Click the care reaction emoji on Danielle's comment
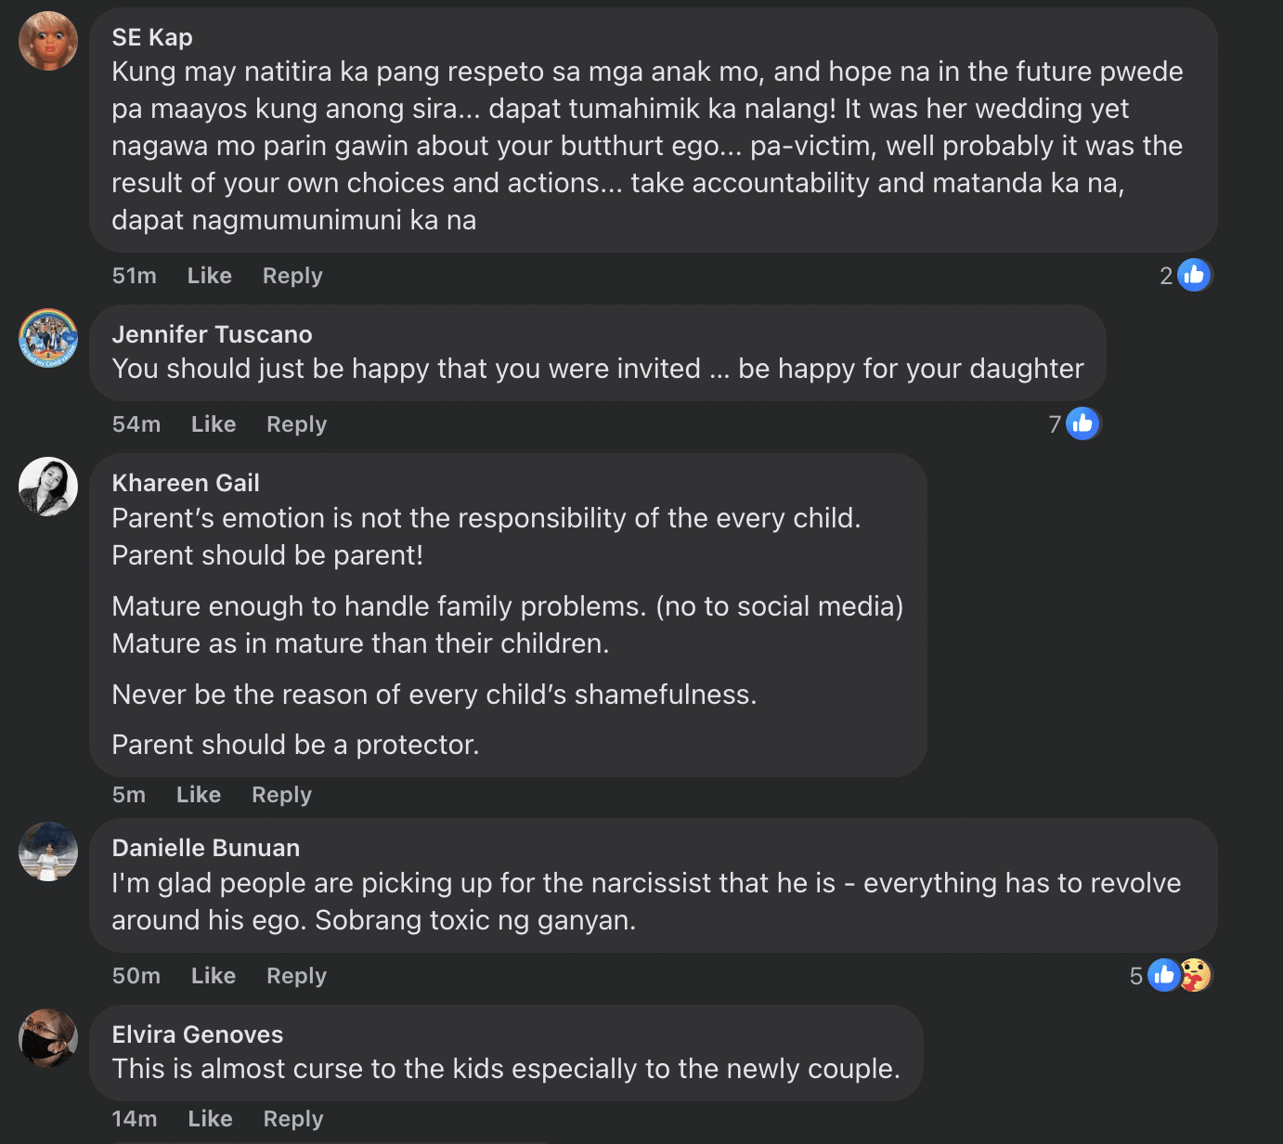 (1196, 975)
